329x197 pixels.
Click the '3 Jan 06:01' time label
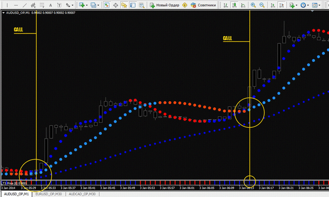pos(187,188)
